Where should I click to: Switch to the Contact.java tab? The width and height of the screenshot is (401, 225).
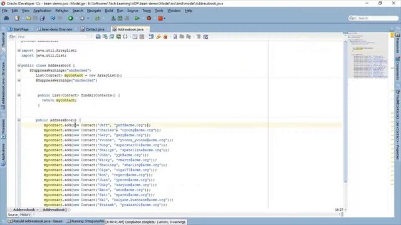point(93,29)
